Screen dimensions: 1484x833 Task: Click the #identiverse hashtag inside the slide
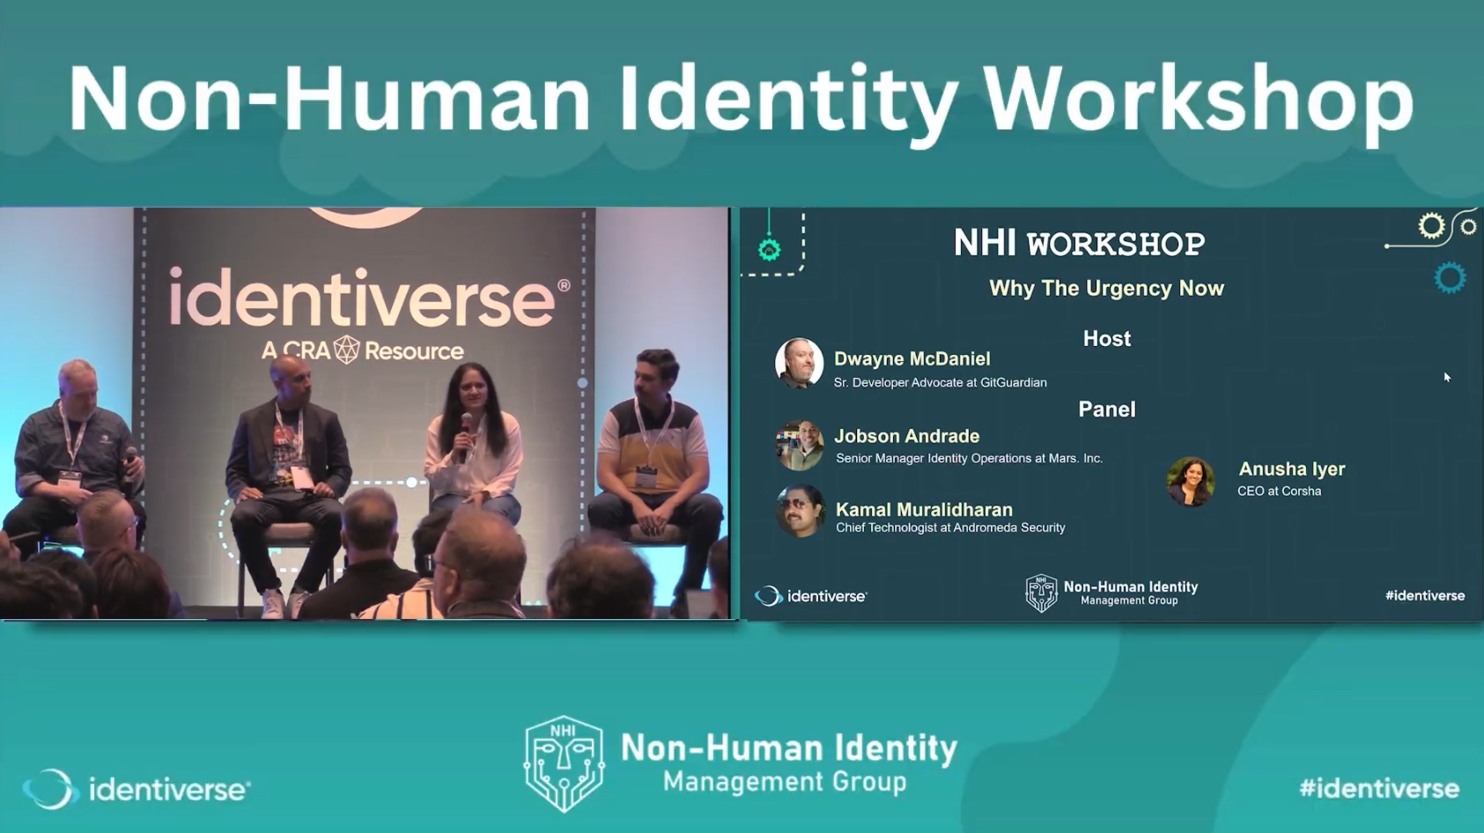coord(1424,596)
